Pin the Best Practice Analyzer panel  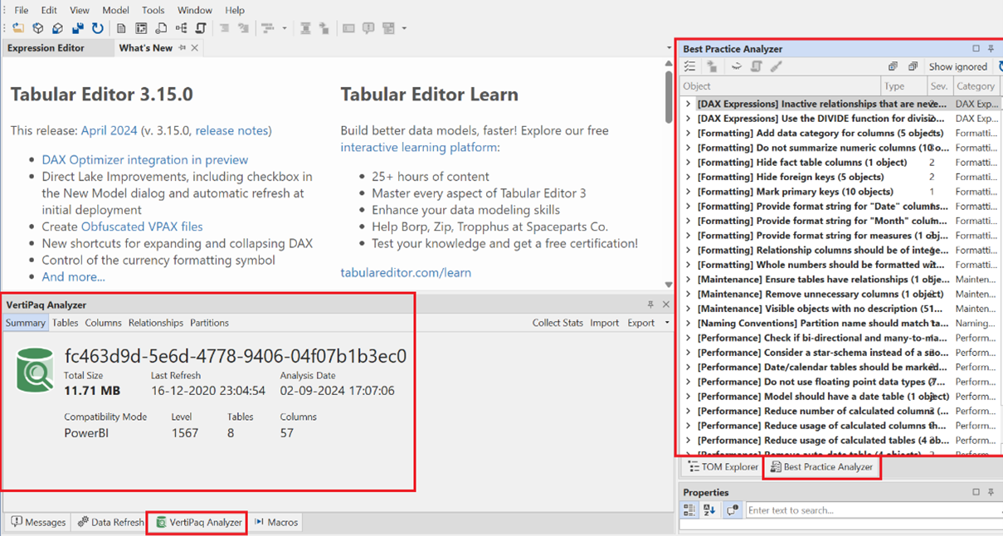pos(991,49)
